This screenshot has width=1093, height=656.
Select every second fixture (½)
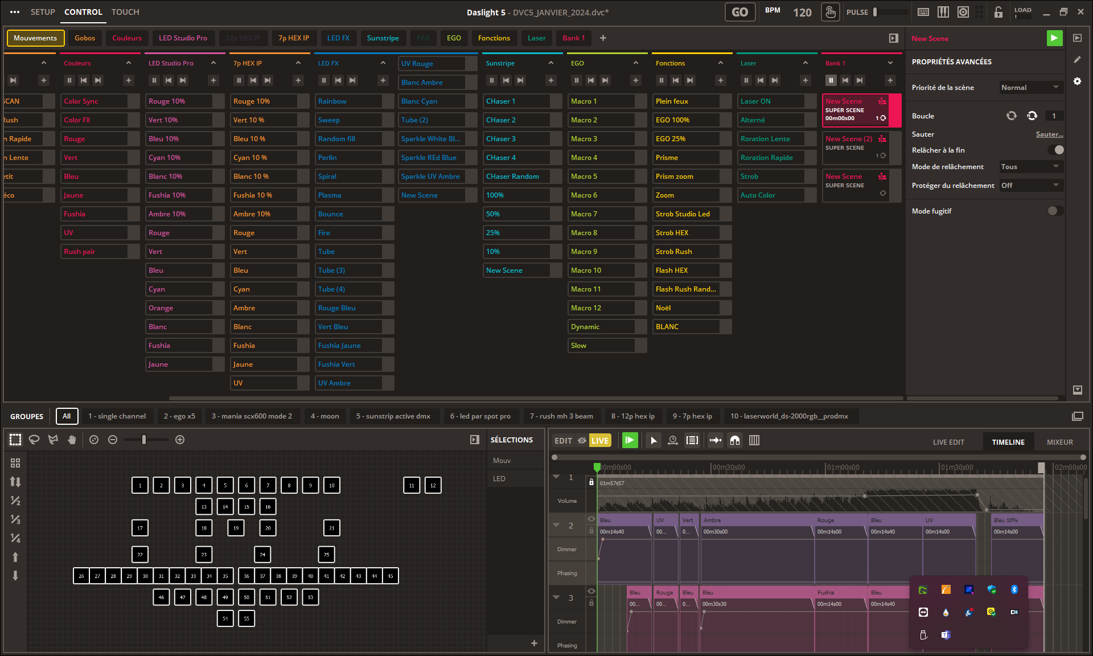coord(15,501)
